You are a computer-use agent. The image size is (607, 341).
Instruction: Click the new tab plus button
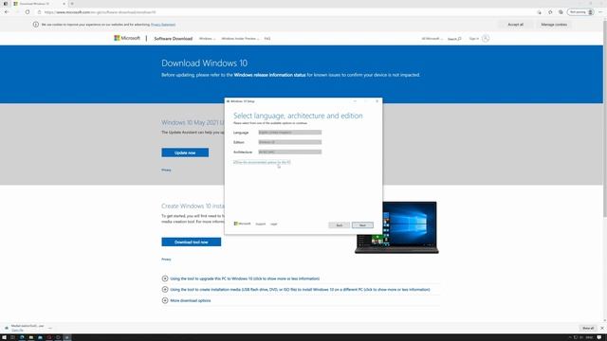click(72, 4)
